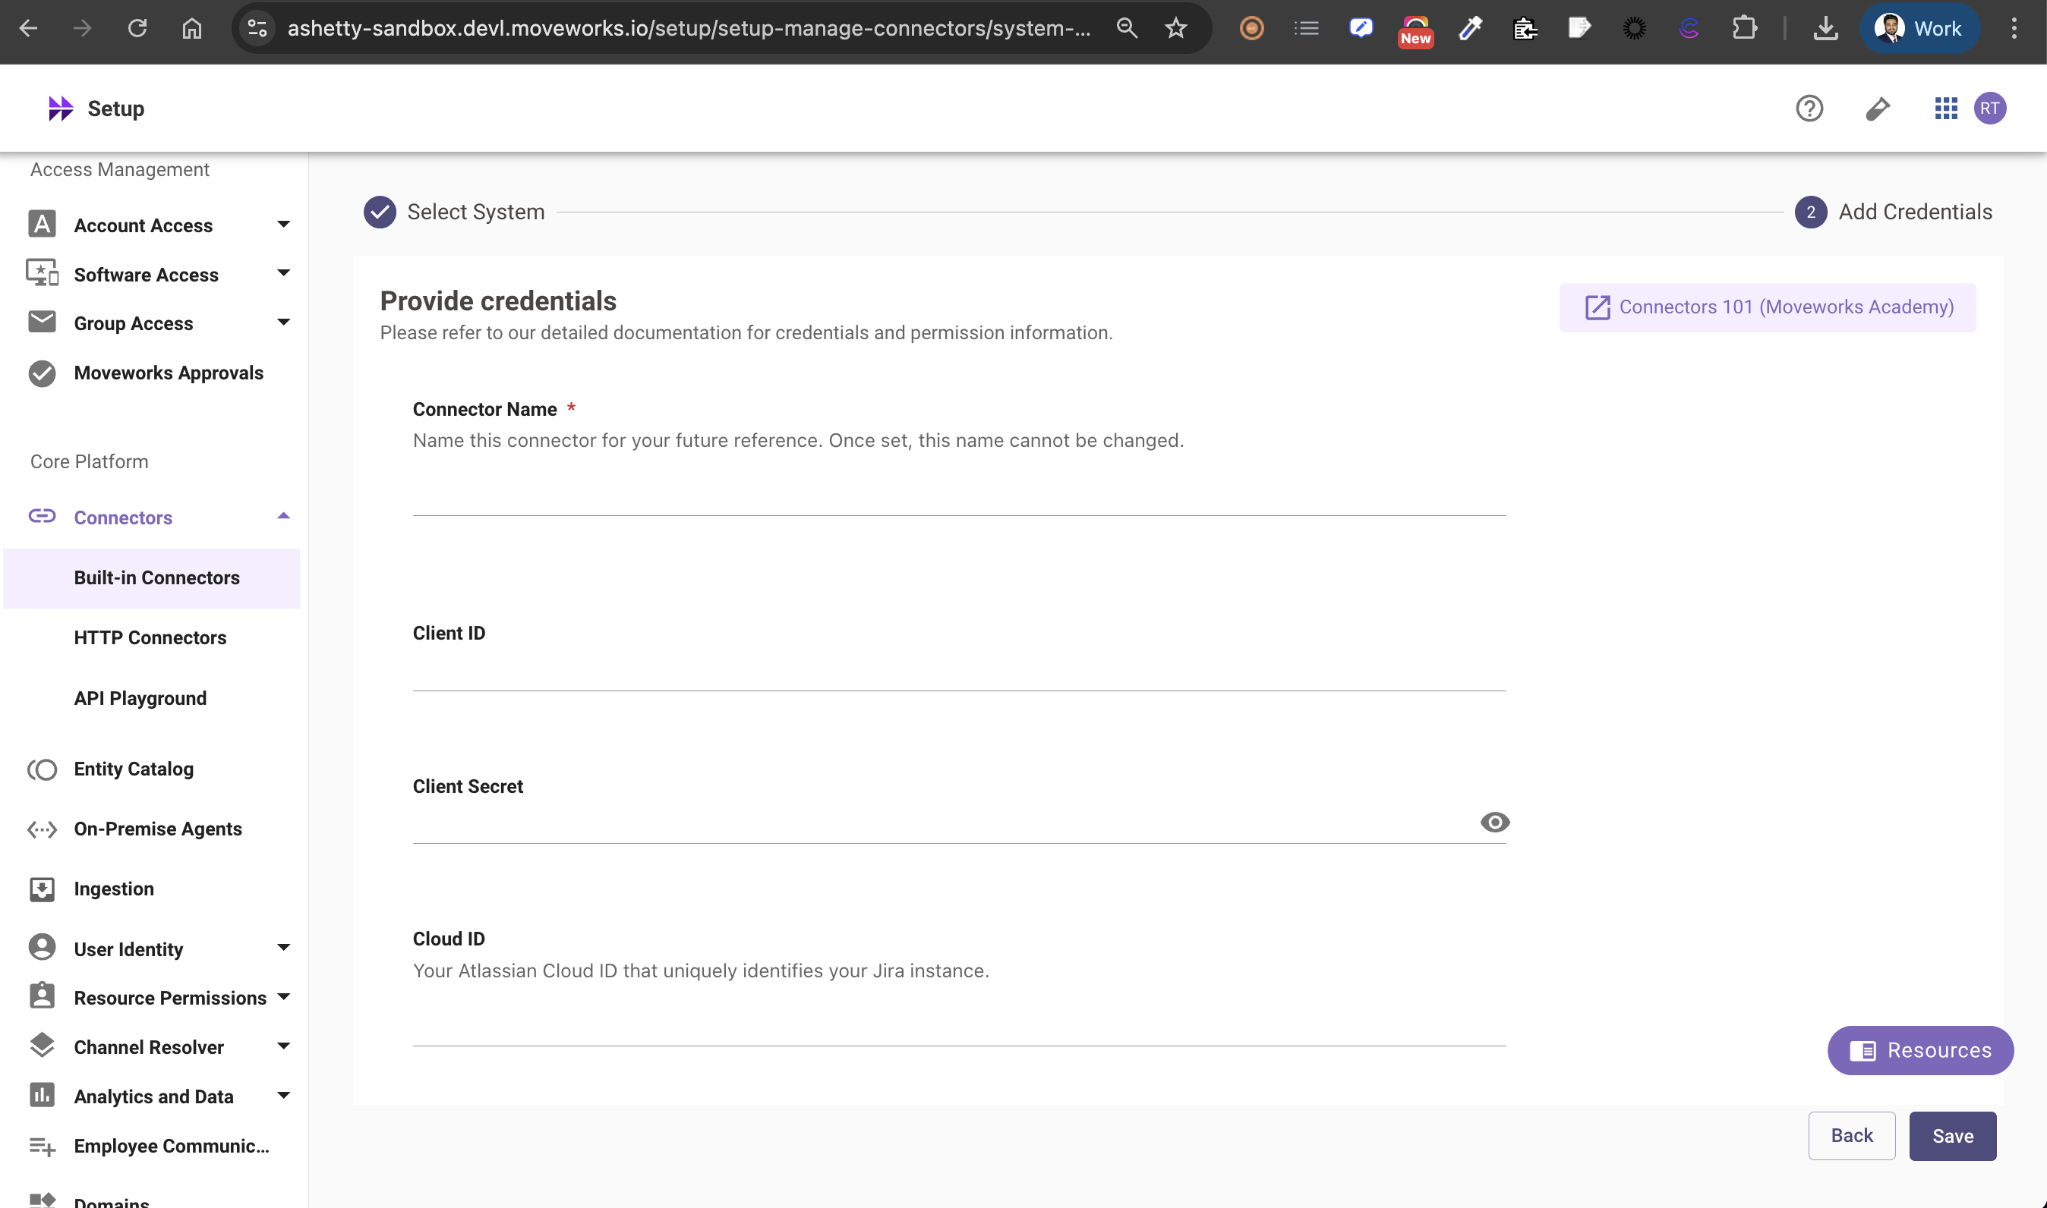The image size is (2047, 1208).
Task: Click the Entity Catalog sidebar icon
Action: [42, 769]
